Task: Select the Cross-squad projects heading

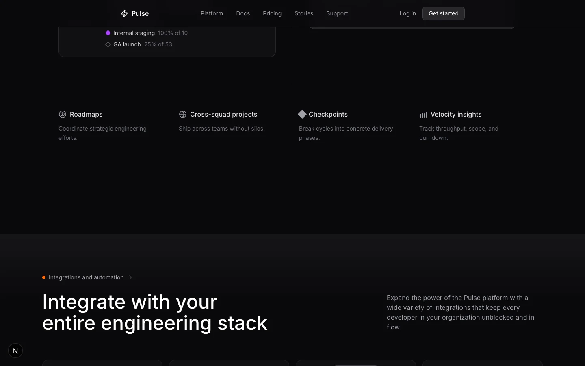Action: tap(223, 114)
